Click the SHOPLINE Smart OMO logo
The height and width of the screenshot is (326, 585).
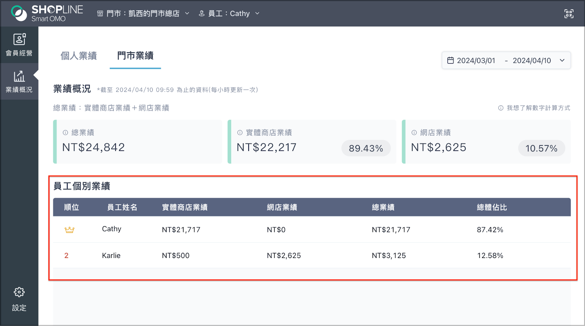point(47,14)
